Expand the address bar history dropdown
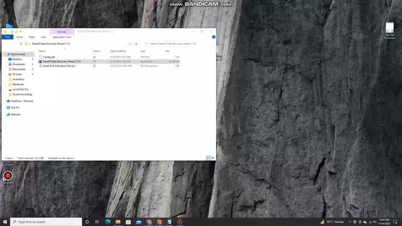 coord(130,44)
